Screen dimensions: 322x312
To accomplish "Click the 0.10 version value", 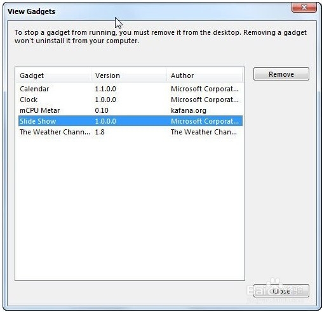I will click(x=102, y=110).
